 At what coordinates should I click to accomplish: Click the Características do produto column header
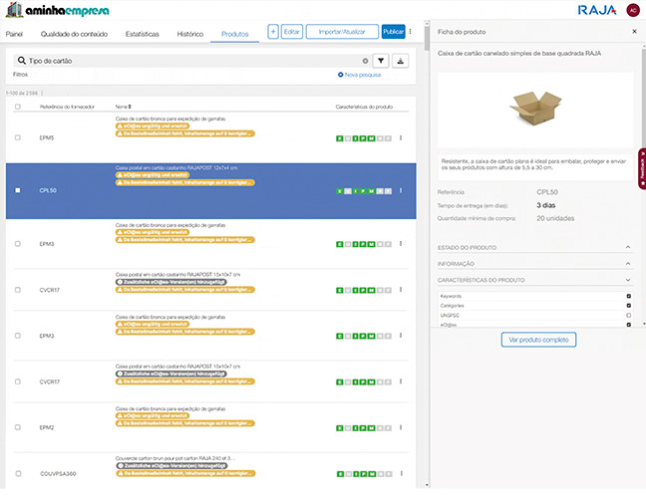pyautogui.click(x=364, y=107)
